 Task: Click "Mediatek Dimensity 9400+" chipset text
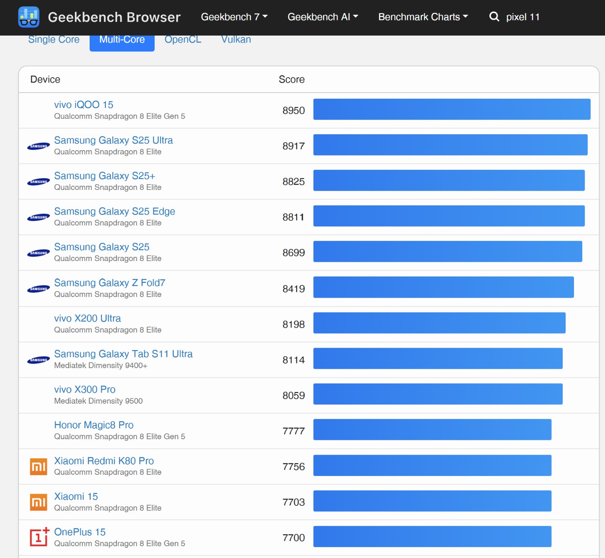[101, 365]
